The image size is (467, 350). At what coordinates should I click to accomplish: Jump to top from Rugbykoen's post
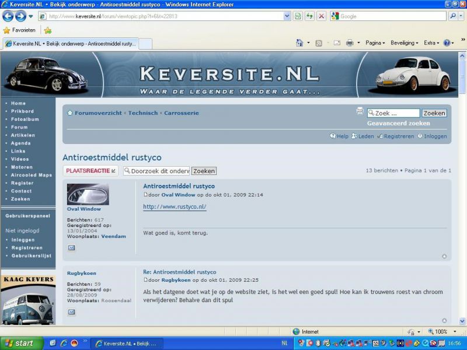click(444, 320)
